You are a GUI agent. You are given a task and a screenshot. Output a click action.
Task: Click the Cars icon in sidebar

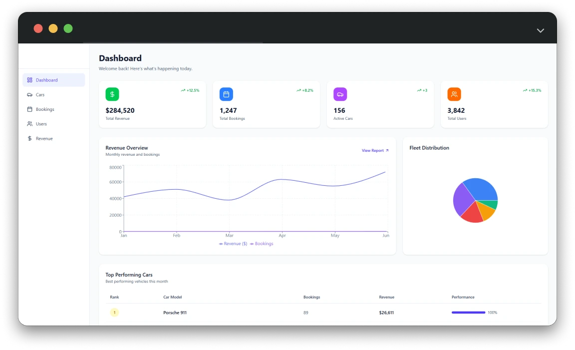tap(30, 95)
